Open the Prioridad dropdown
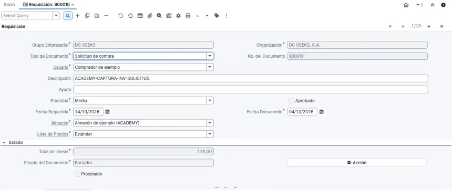The image size is (452, 191). 210,101
